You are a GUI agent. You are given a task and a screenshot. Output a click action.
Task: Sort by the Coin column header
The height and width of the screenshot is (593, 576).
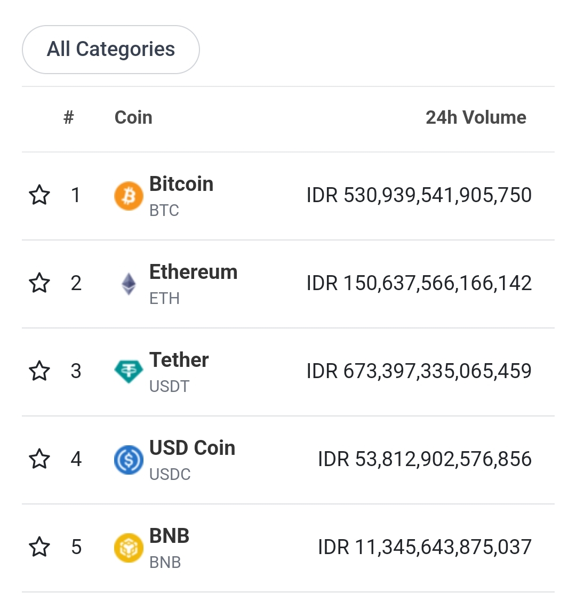pos(133,117)
